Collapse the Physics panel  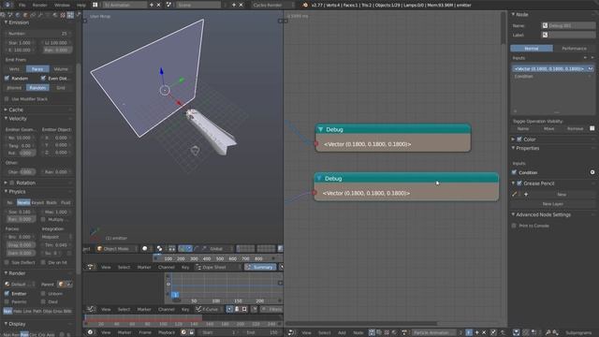click(x=6, y=191)
